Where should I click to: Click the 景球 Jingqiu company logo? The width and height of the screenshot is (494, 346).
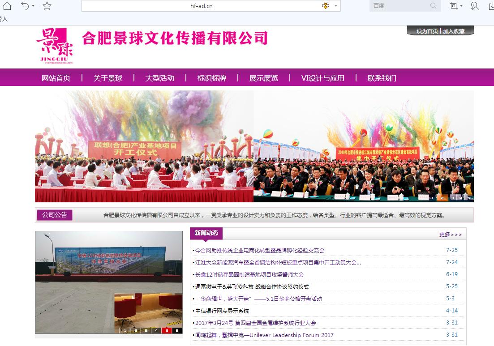[x=54, y=46]
